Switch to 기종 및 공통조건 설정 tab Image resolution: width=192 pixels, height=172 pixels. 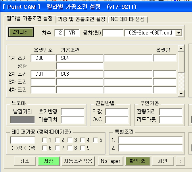pyautogui.click(x=82, y=19)
